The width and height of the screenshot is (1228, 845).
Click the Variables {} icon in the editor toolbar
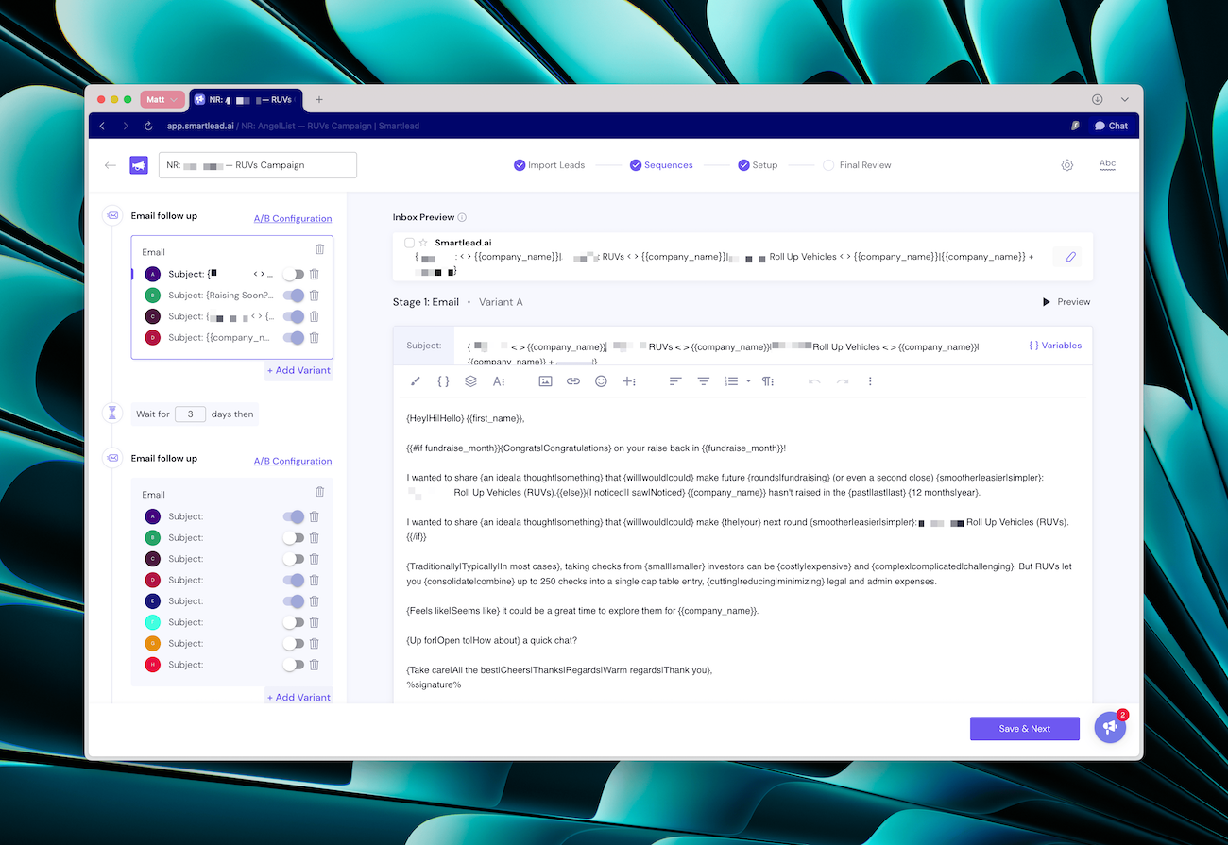pos(442,380)
